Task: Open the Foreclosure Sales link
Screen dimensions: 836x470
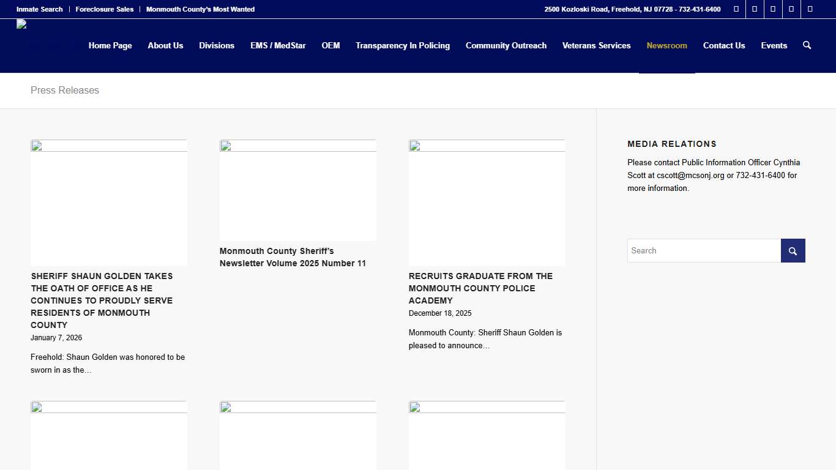Action: (104, 9)
